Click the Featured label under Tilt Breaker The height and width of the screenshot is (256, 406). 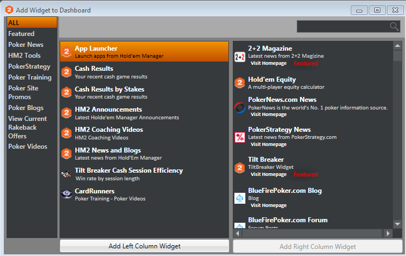click(x=305, y=174)
